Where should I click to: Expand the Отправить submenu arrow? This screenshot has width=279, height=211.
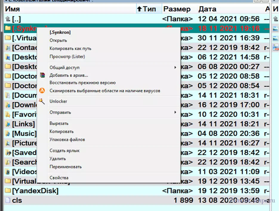click(175, 112)
